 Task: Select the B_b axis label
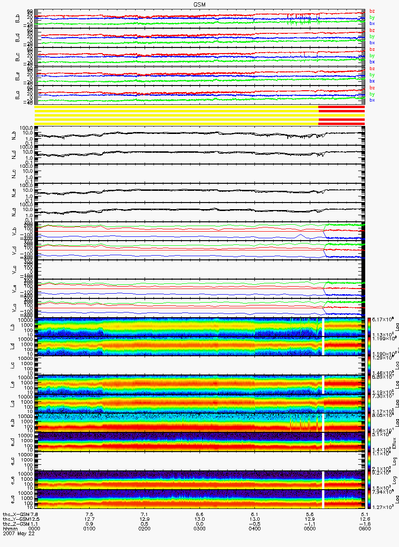click(17, 19)
